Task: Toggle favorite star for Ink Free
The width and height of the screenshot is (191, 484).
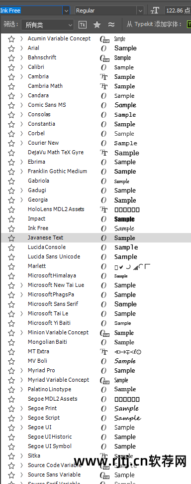Action: pos(11,229)
